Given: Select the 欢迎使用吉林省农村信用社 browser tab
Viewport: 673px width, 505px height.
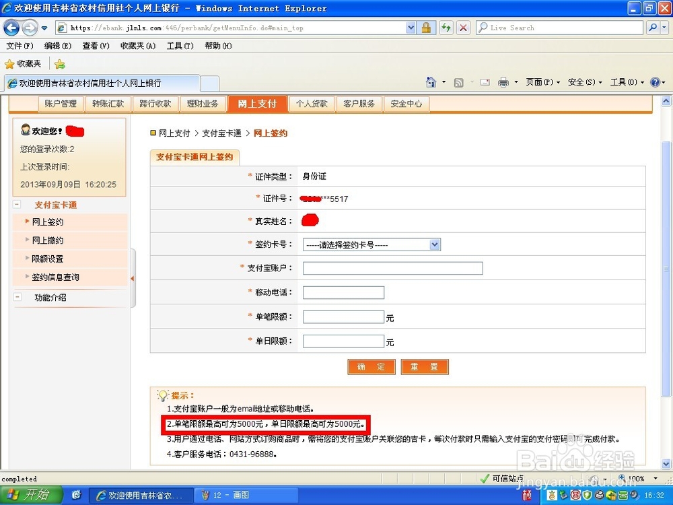Looking at the screenshot, I should 102,83.
